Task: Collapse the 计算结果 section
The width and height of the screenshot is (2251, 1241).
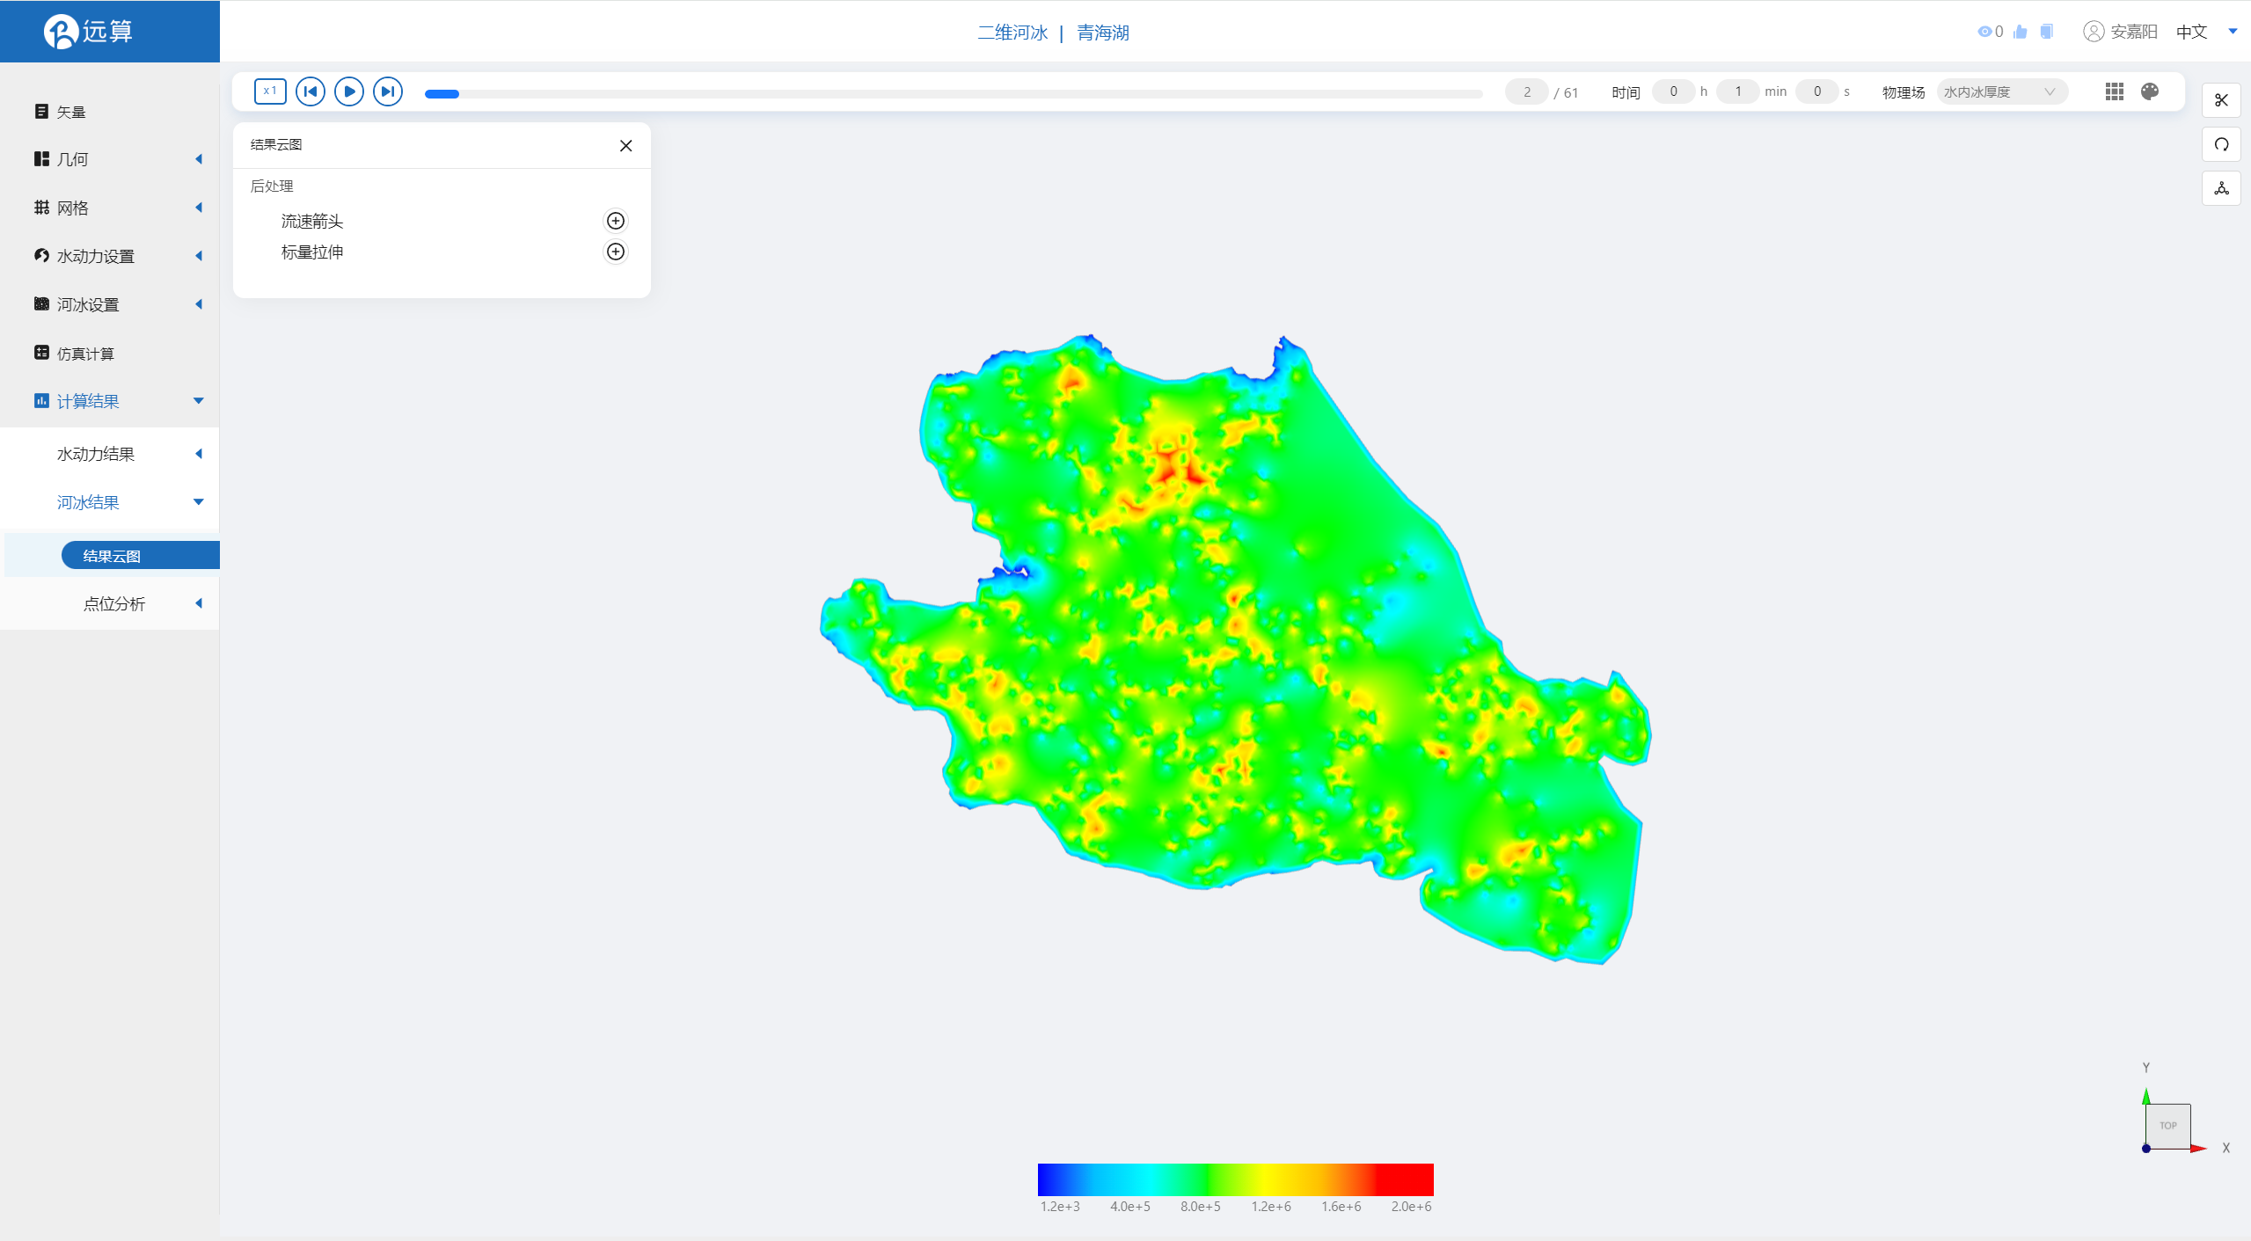Action: coord(109,401)
